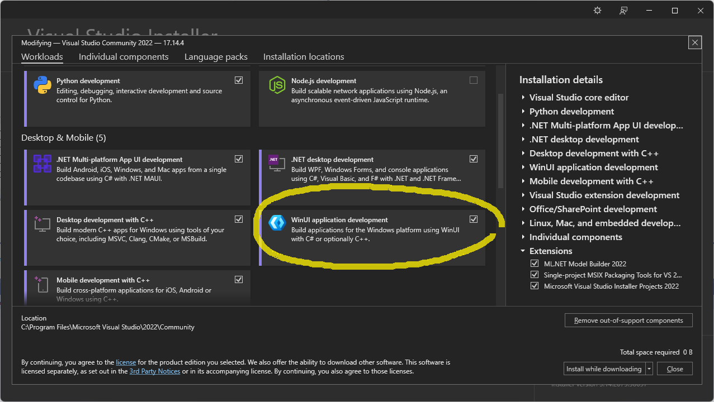The width and height of the screenshot is (714, 402).
Task: Click the Mobile development with C++ icon
Action: [42, 285]
